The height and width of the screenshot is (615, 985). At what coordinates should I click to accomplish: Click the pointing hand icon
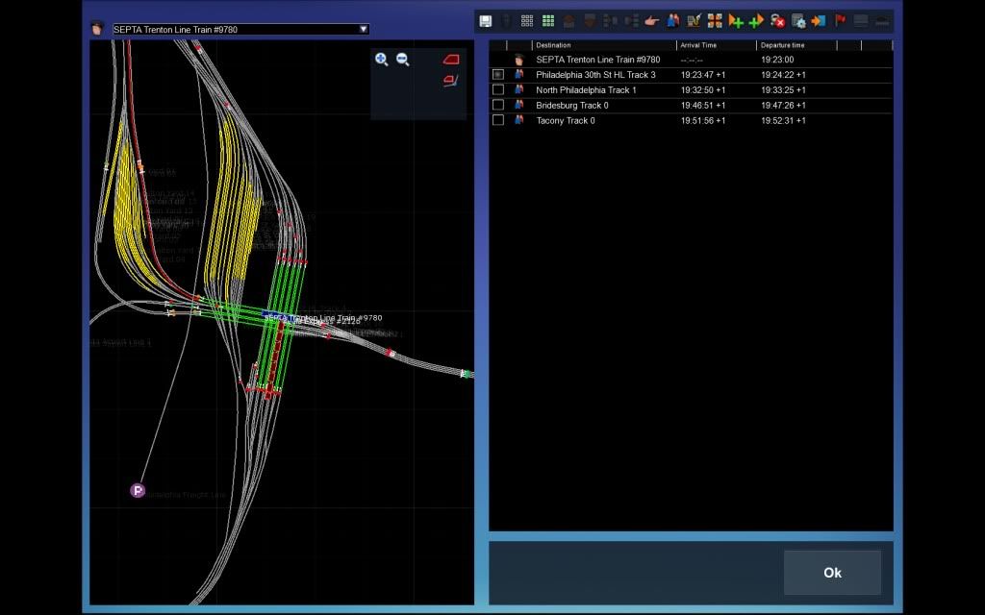point(651,21)
